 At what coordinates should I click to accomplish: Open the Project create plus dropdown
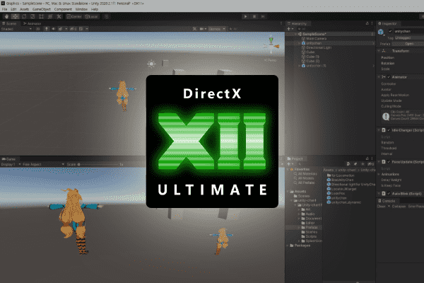290,164
